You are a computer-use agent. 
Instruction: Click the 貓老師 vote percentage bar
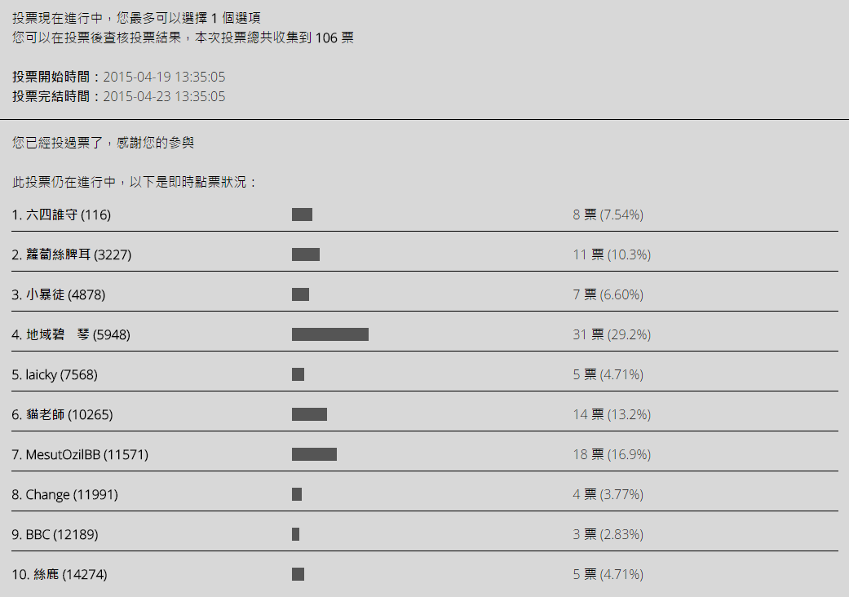pyautogui.click(x=309, y=414)
